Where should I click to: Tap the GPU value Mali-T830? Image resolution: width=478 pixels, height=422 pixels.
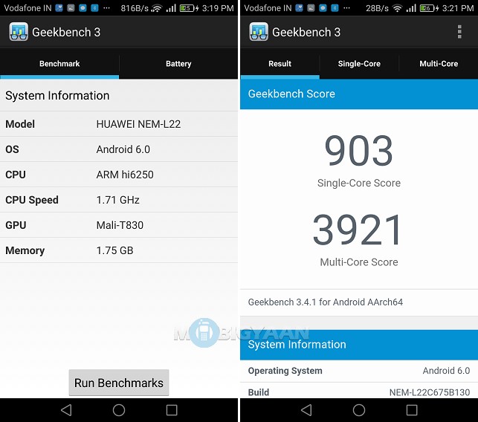tap(120, 225)
